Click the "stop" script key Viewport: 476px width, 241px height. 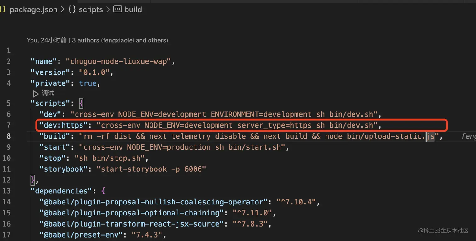point(53,158)
